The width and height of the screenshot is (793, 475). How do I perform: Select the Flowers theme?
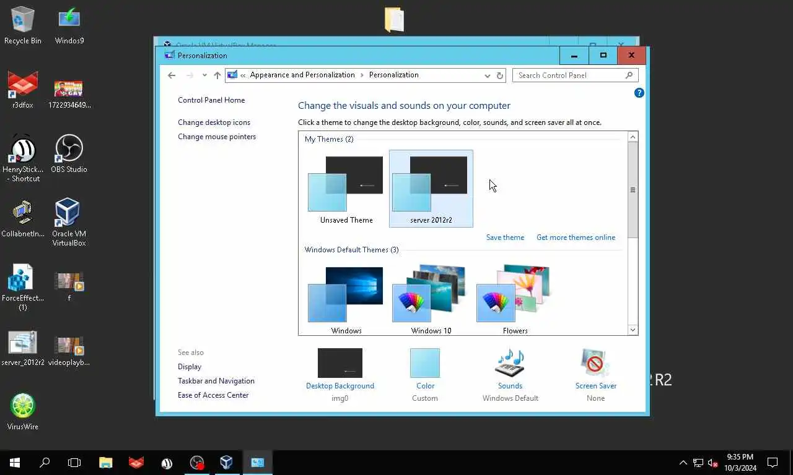[515, 299]
